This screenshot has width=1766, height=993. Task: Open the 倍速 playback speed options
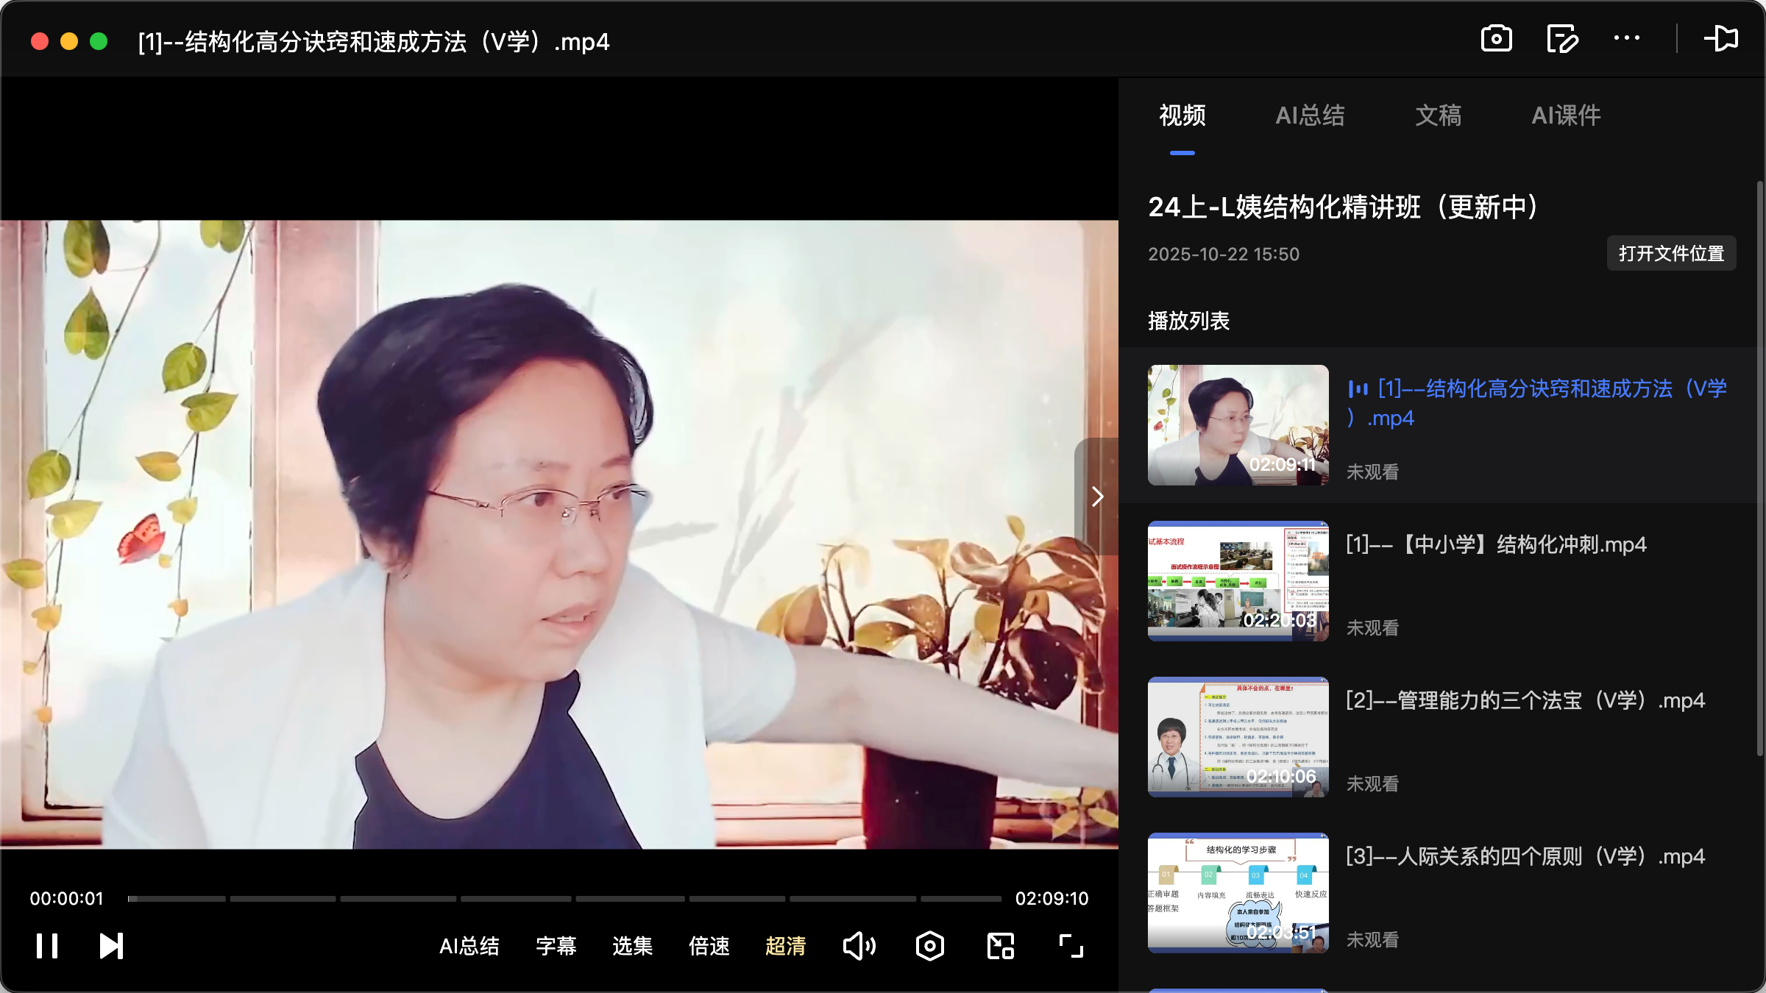point(708,947)
